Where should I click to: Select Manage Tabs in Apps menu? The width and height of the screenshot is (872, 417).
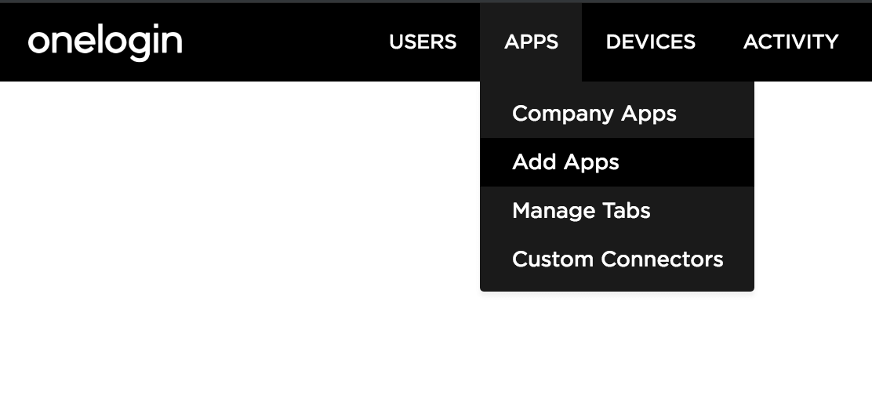pos(581,211)
